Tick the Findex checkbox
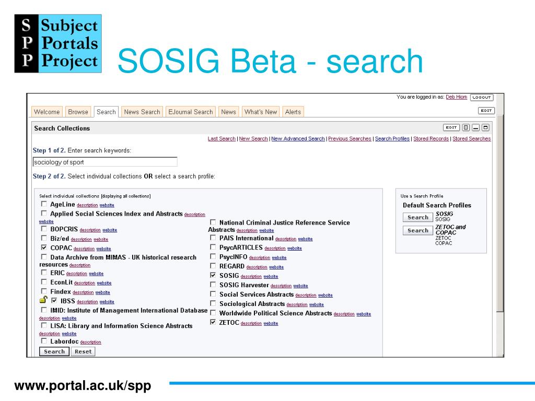Image resolution: width=535 pixels, height=401 pixels. point(44,291)
